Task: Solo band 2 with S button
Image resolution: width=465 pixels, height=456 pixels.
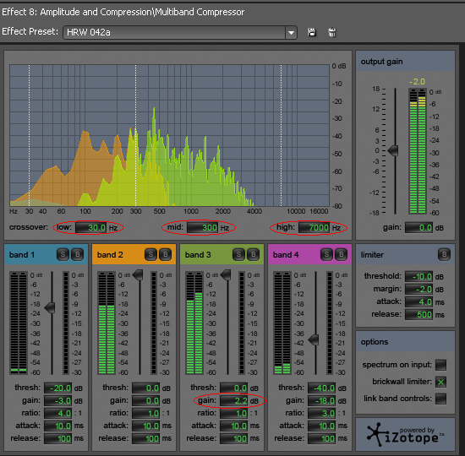Action: tap(150, 254)
